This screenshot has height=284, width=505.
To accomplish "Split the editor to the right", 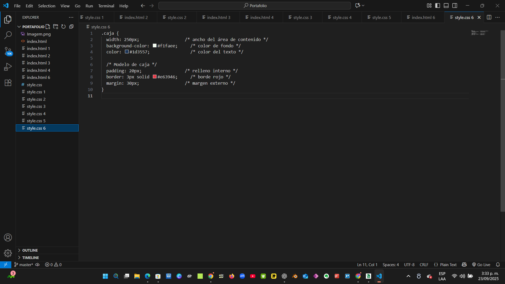I will point(489,17).
